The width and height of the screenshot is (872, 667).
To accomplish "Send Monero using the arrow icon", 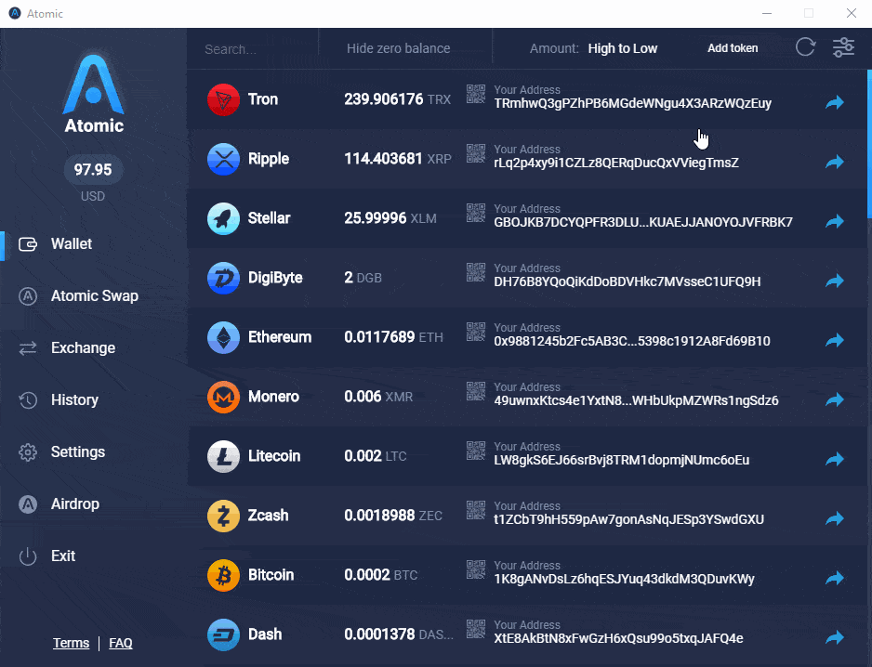I will [835, 399].
